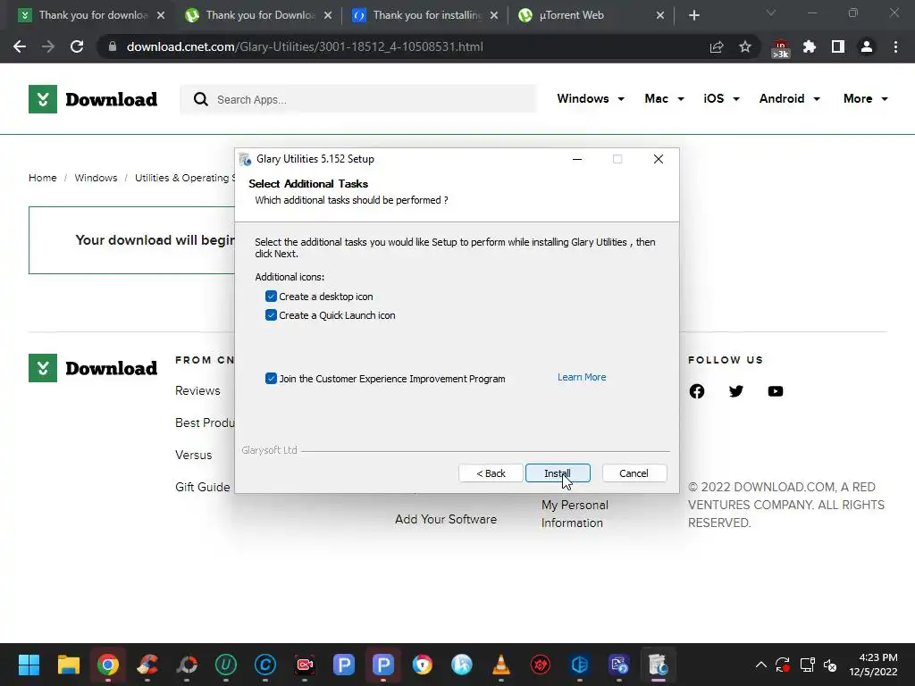This screenshot has width=915, height=686.
Task: Click the Back button in Setup dialog
Action: point(491,473)
